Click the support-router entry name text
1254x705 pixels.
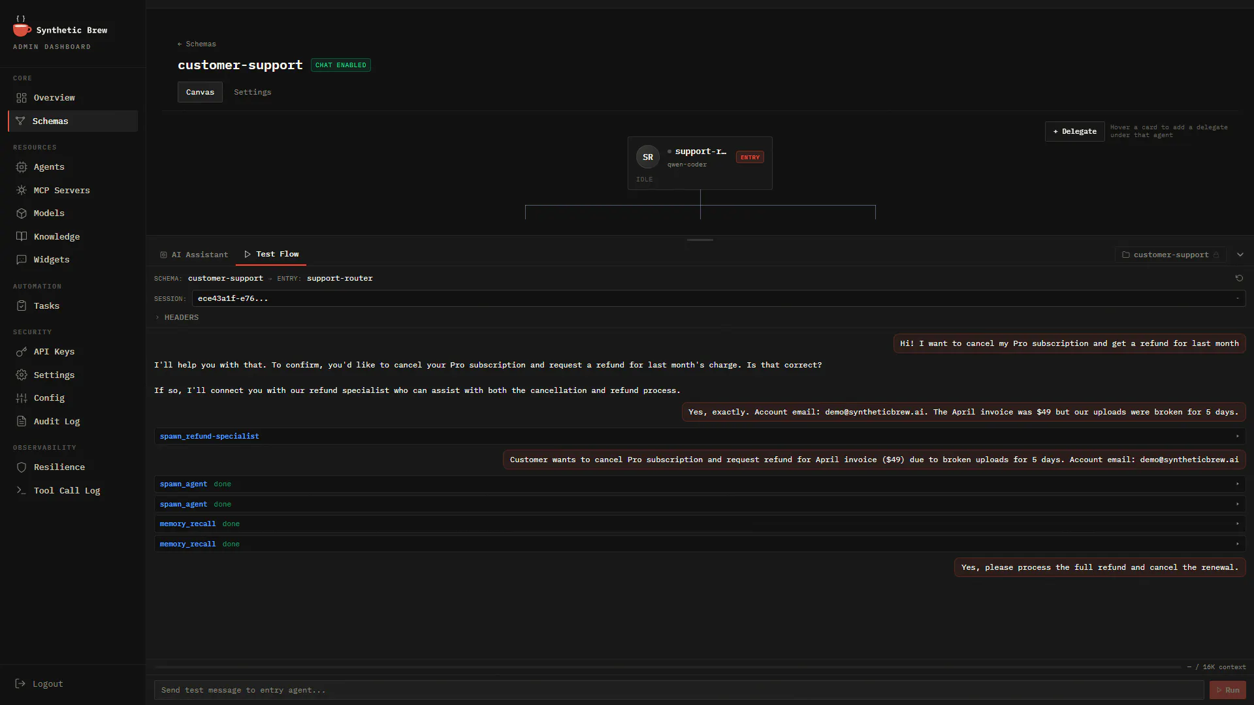coord(340,279)
